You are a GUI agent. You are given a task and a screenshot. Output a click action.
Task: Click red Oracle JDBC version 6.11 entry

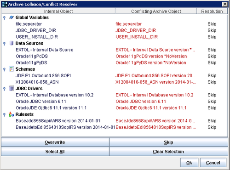tap(141, 102)
